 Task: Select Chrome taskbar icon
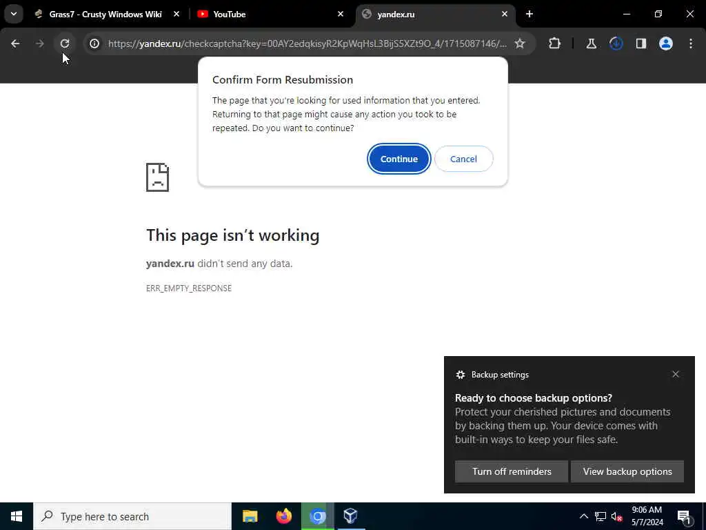pos(317,516)
